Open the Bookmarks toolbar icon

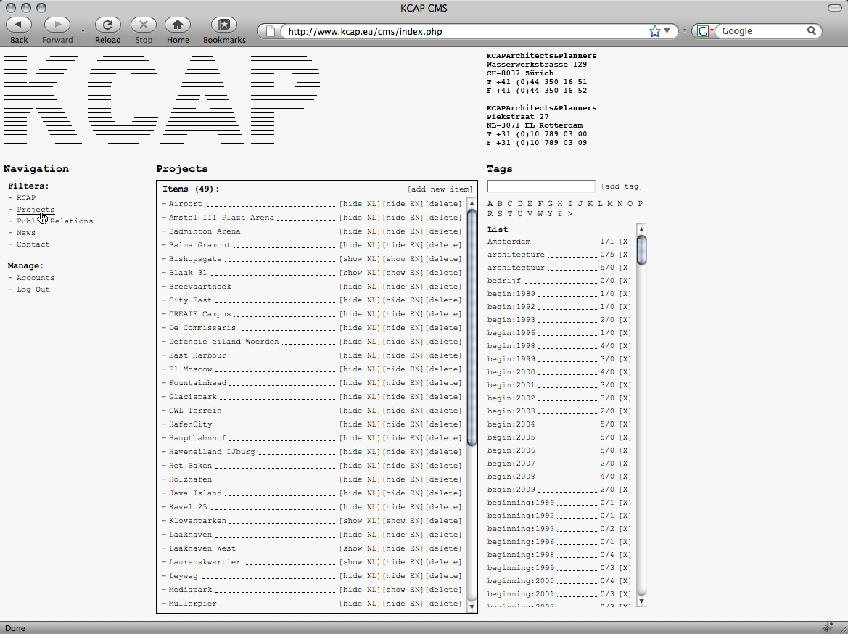(224, 25)
